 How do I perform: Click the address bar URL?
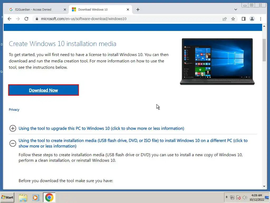click(84, 19)
